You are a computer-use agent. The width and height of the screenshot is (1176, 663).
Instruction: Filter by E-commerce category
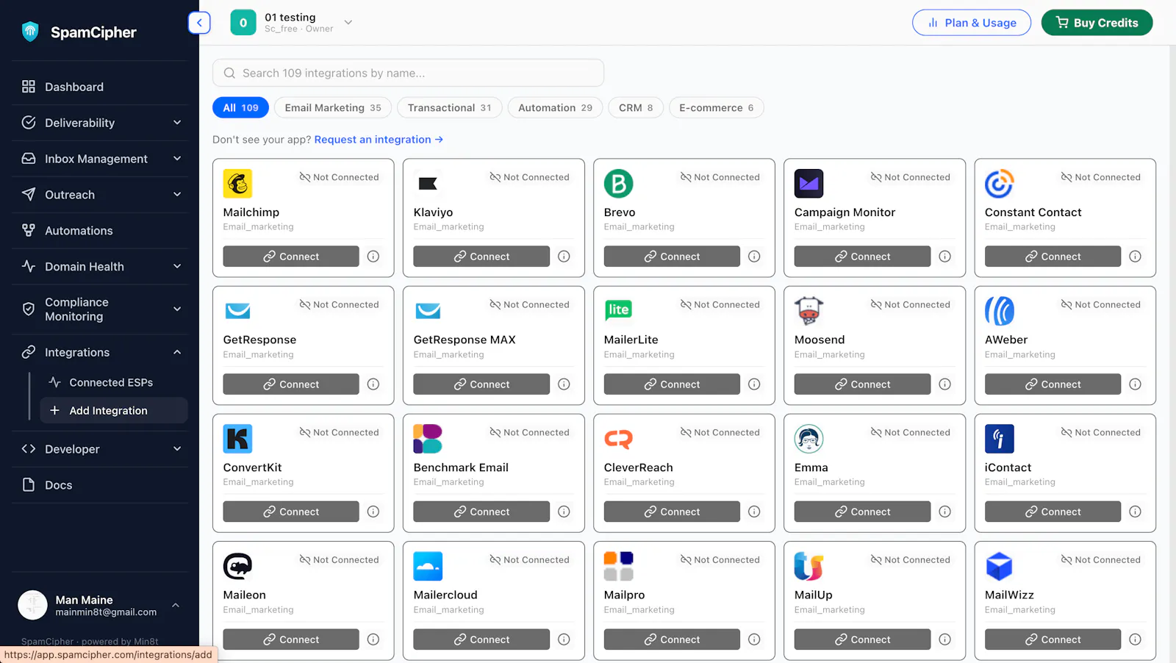[716, 108]
